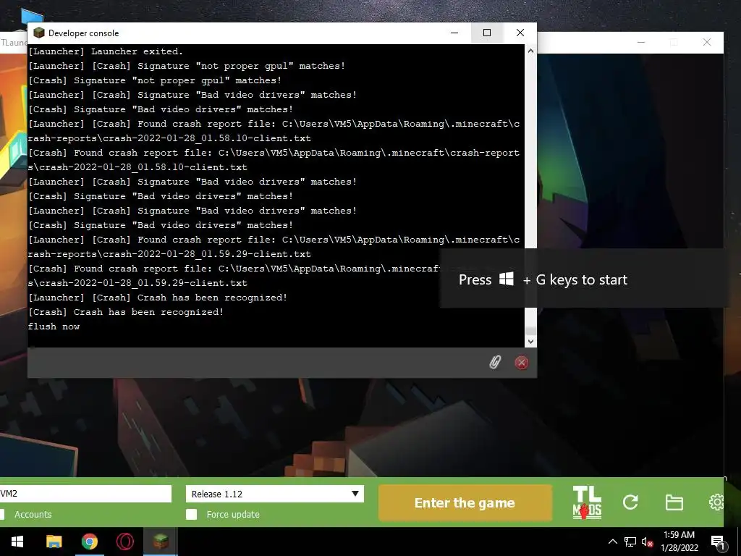Click the '[Launcher] Launcher exited.' line
Screen dimensions: 741x556
pos(106,51)
